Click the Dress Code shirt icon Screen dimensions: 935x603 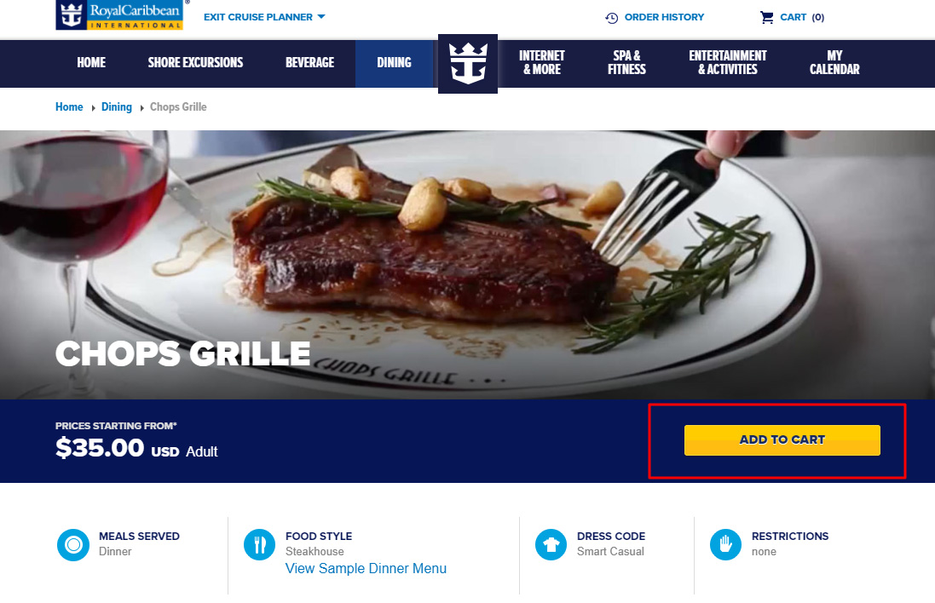[551, 544]
